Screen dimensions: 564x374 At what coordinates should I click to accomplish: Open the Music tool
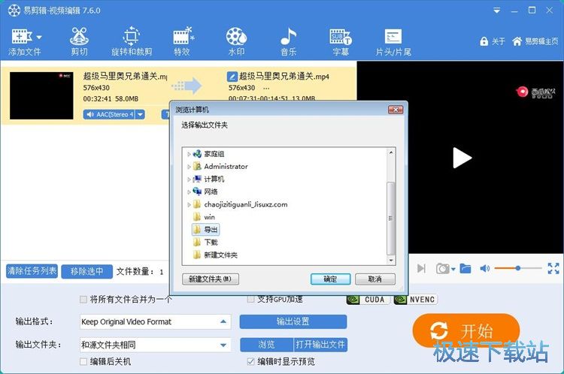289,41
